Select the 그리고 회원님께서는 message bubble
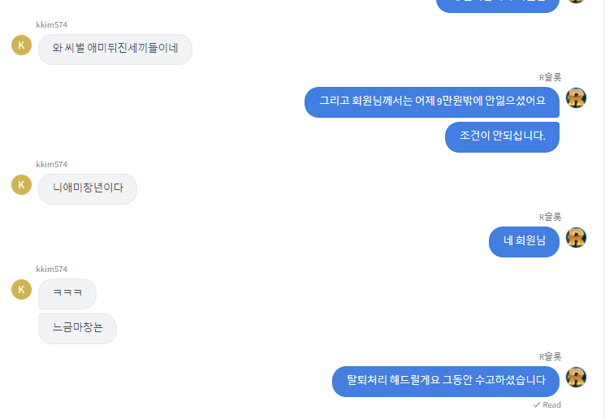Screen dimensions: 605x419 click(432, 102)
